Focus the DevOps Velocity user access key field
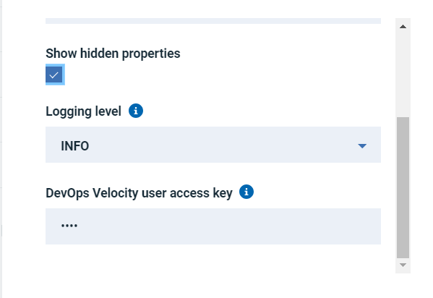The height and width of the screenshot is (298, 433). coord(213,226)
